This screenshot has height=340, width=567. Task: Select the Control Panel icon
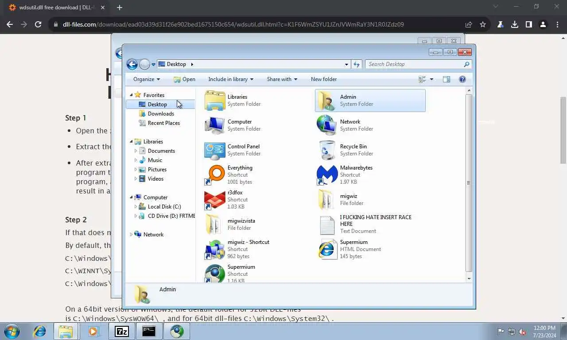pyautogui.click(x=215, y=150)
